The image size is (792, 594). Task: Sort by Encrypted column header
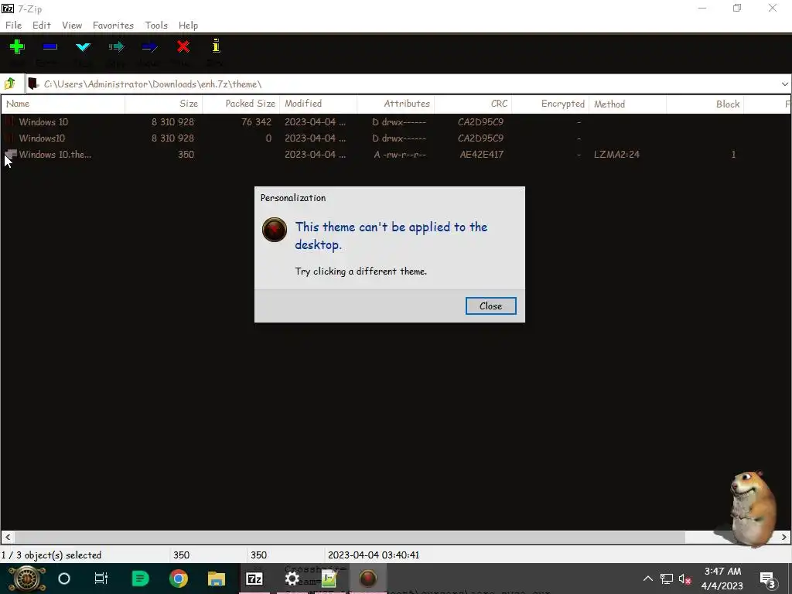click(550, 104)
